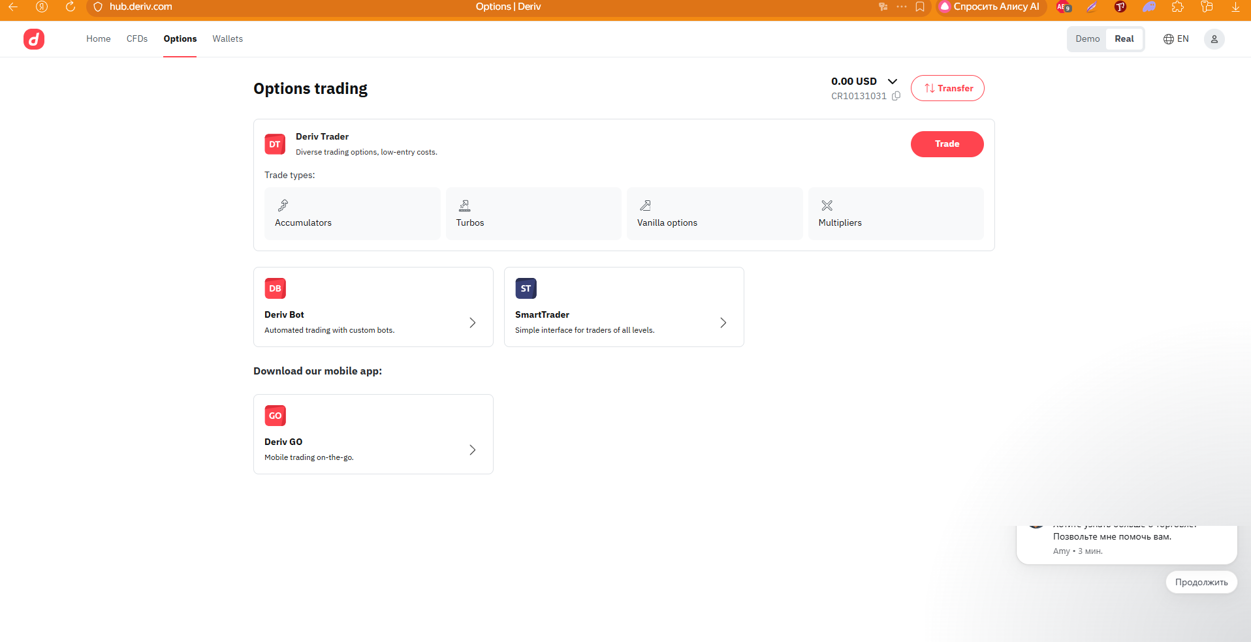Image resolution: width=1251 pixels, height=642 pixels.
Task: Click the Multipliers icon
Action: tap(827, 206)
